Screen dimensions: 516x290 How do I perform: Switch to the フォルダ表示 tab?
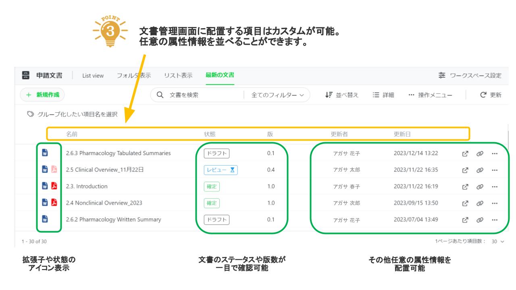(x=134, y=75)
